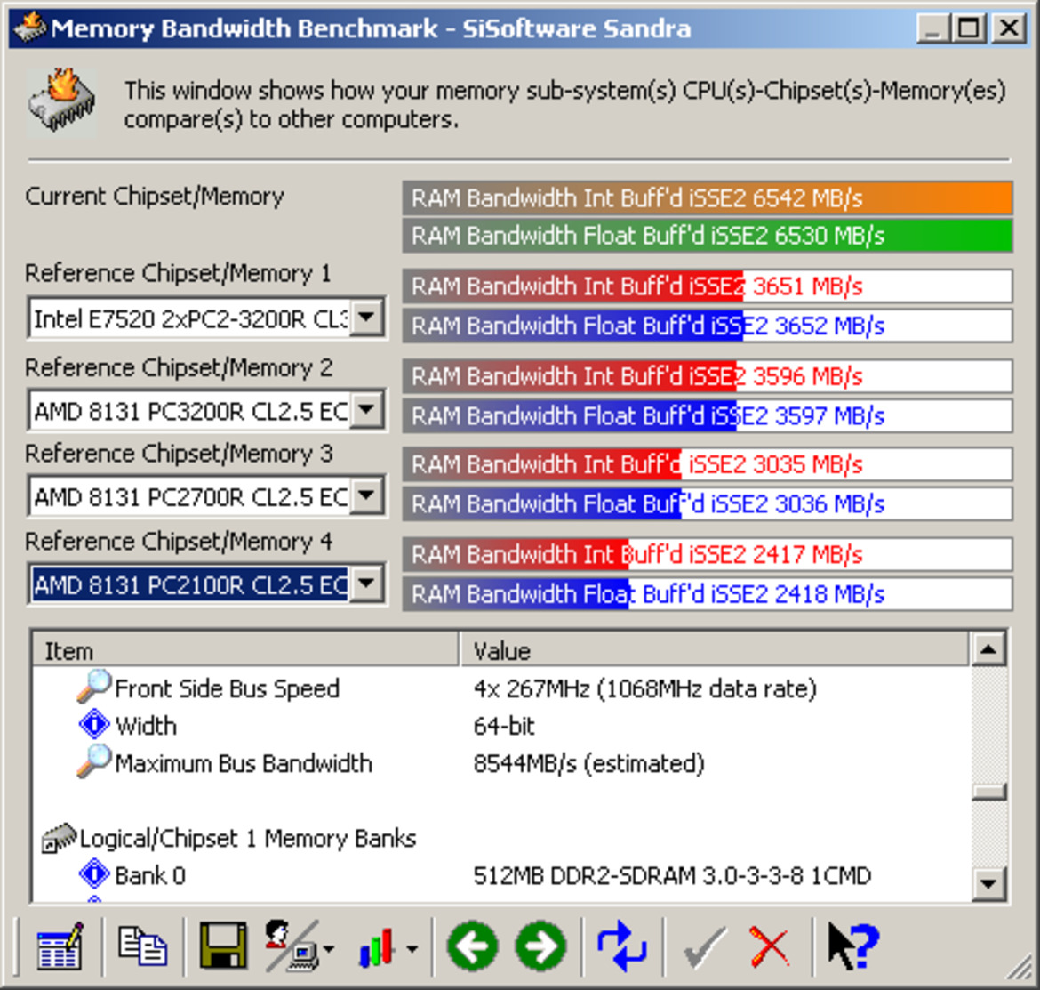This screenshot has height=990, width=1040.
Task: Click the value 4x 267MHz (1068MHz data rate)
Action: pos(644,688)
